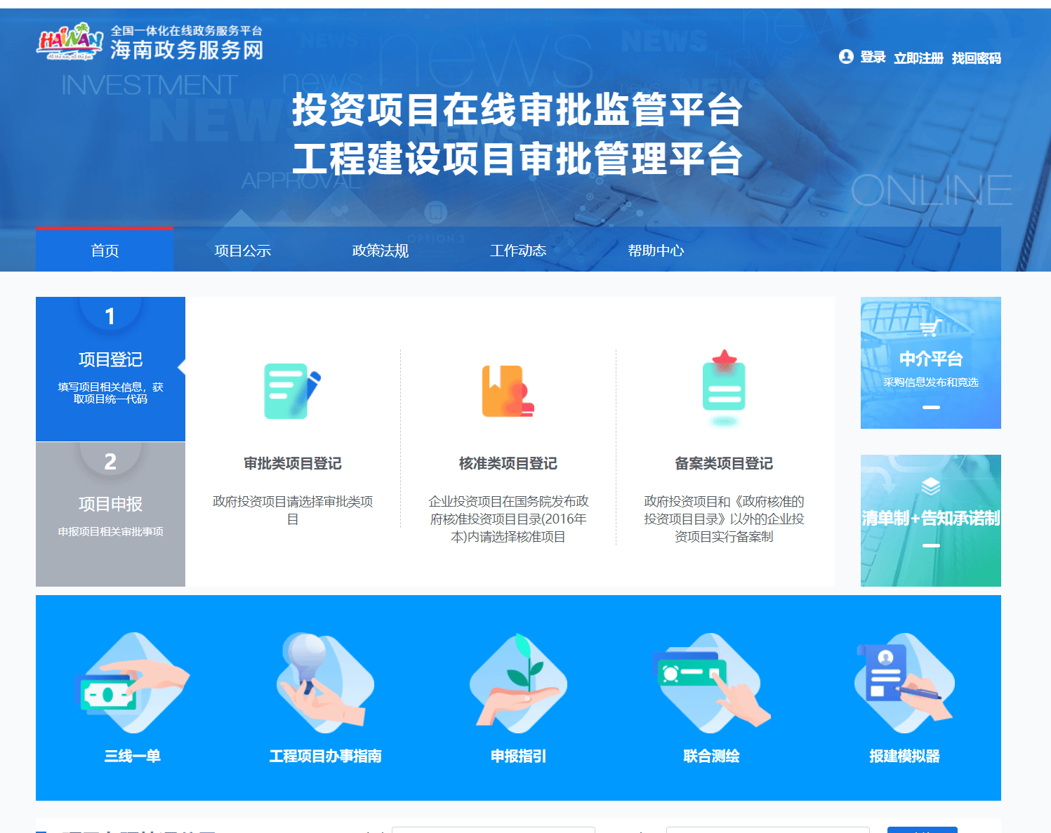This screenshot has height=833, width=1051.
Task: Click the 找回密码 link
Action: [x=976, y=58]
